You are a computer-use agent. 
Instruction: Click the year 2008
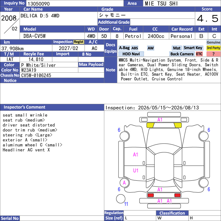9,18
